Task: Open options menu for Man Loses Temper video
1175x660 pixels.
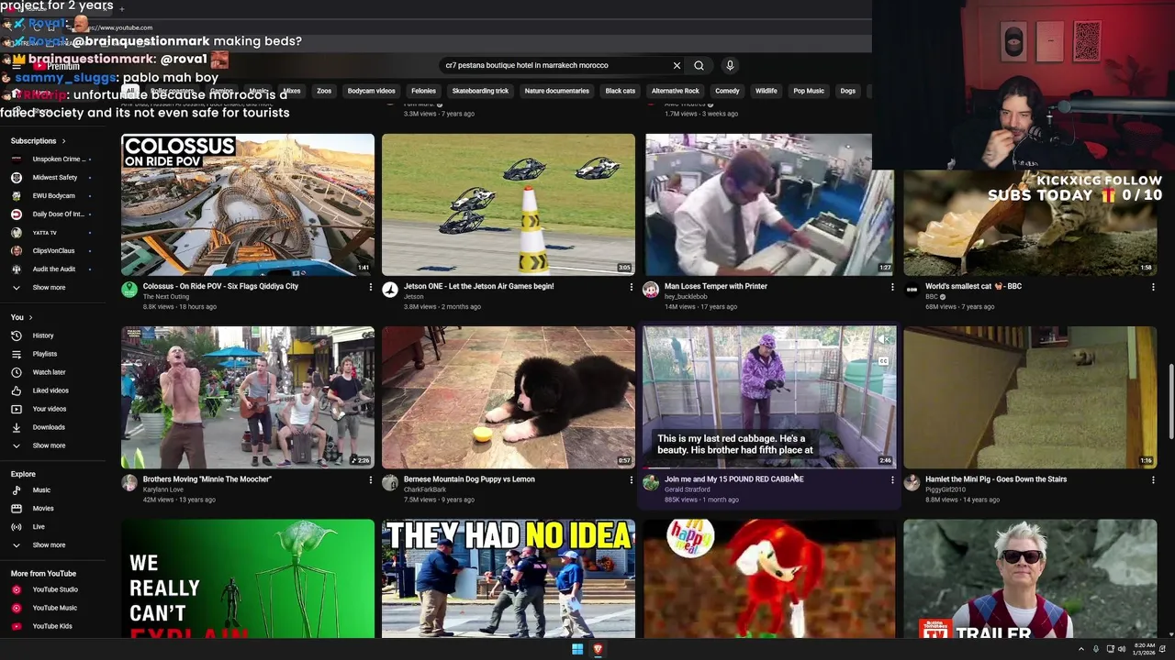Action: 891,287
